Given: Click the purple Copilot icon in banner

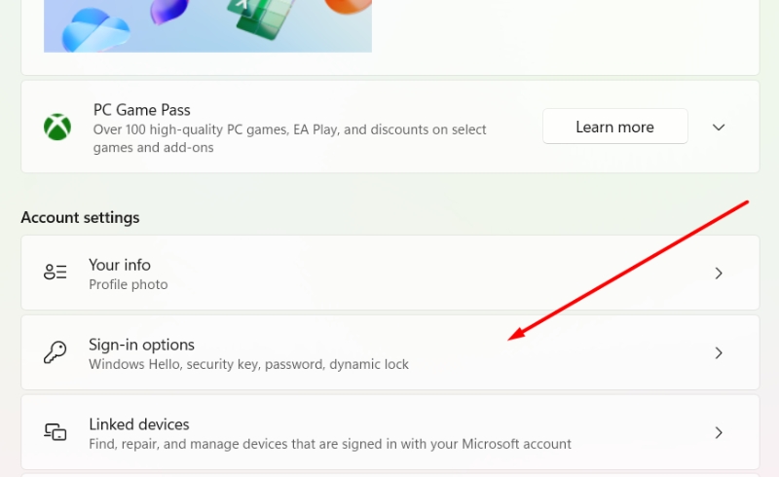Looking at the screenshot, I should tap(169, 11).
